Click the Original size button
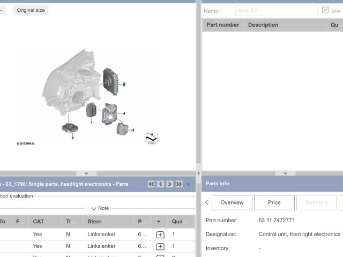 pos(31,10)
